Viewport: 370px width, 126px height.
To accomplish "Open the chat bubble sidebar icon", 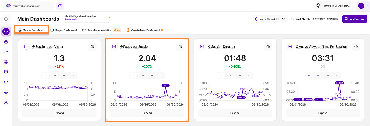I will pyautogui.click(x=6, y=72).
